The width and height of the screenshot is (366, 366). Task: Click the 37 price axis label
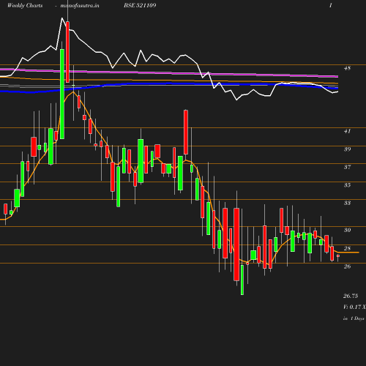[347, 167]
